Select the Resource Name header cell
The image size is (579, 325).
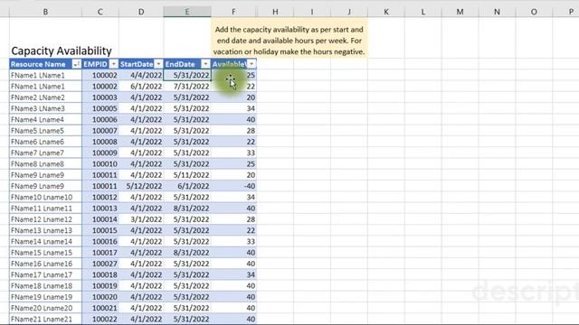coord(45,64)
